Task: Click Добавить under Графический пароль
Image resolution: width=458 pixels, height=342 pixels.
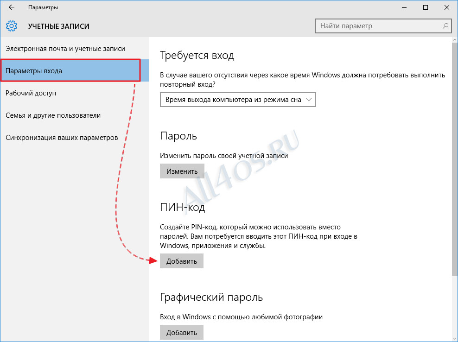Action: pyautogui.click(x=181, y=332)
